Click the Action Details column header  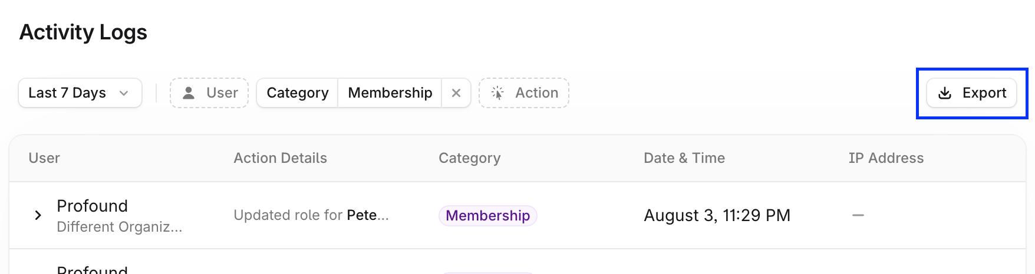(280, 158)
